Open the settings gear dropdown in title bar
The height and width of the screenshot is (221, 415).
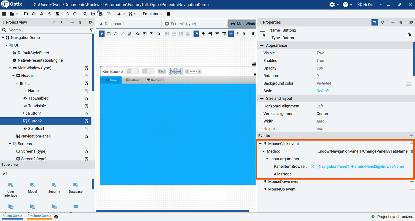334,5
